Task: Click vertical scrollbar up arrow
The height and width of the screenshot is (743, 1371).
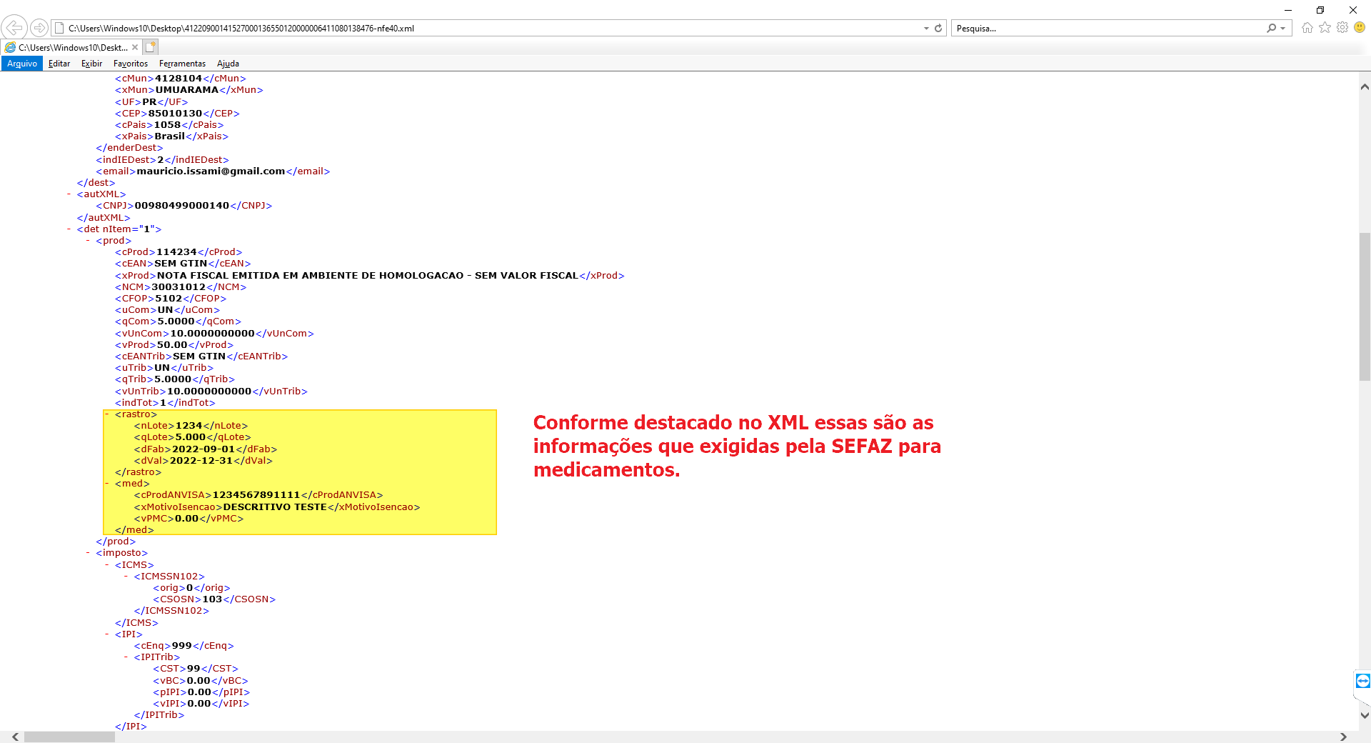Action: (1365, 86)
